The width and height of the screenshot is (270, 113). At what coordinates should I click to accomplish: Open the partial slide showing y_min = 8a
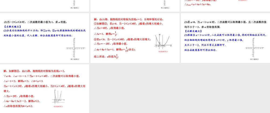pos(225,5)
